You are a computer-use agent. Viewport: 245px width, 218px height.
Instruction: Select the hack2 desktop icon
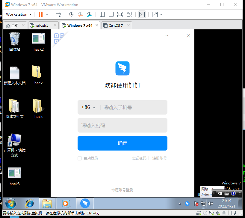pos(38,42)
